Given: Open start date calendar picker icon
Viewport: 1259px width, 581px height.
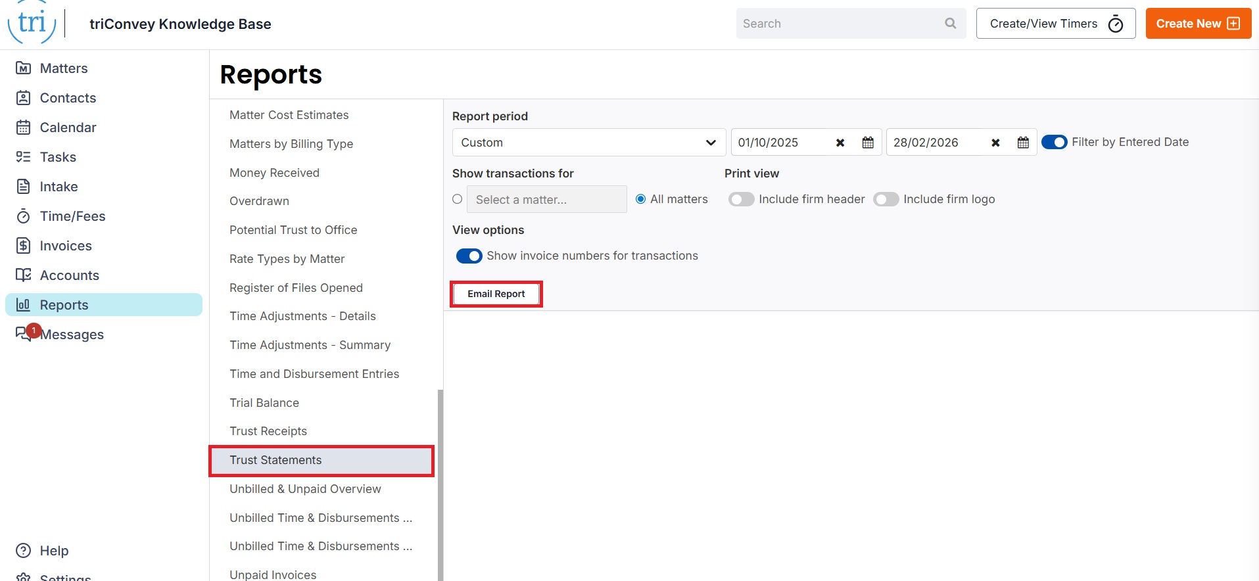Looking at the screenshot, I should click(x=868, y=143).
